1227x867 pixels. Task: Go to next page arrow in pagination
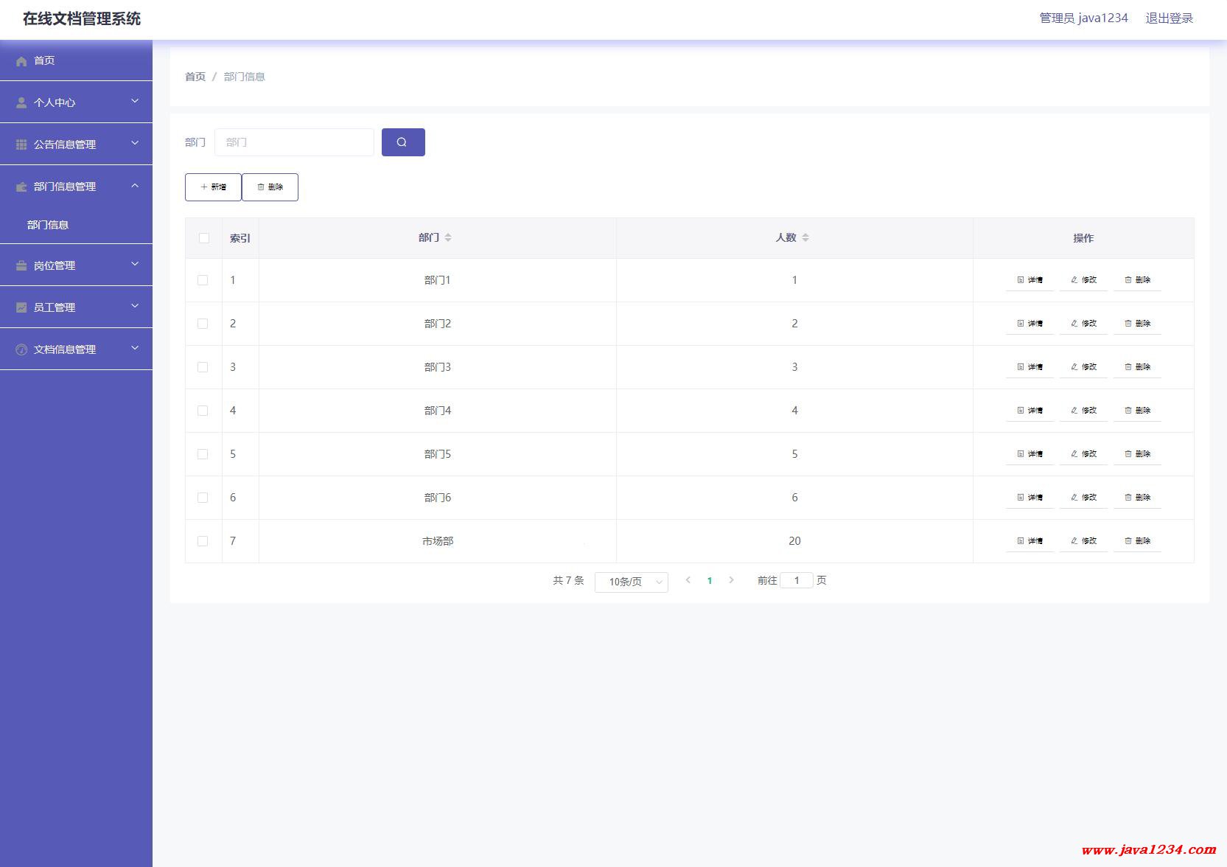(731, 580)
